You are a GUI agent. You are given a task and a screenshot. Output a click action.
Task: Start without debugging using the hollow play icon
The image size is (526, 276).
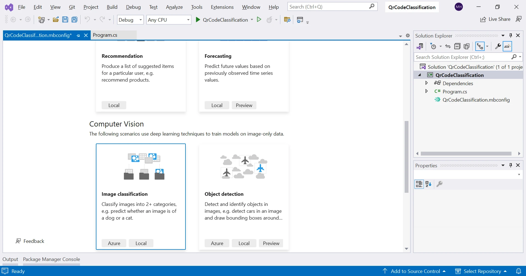point(259,19)
